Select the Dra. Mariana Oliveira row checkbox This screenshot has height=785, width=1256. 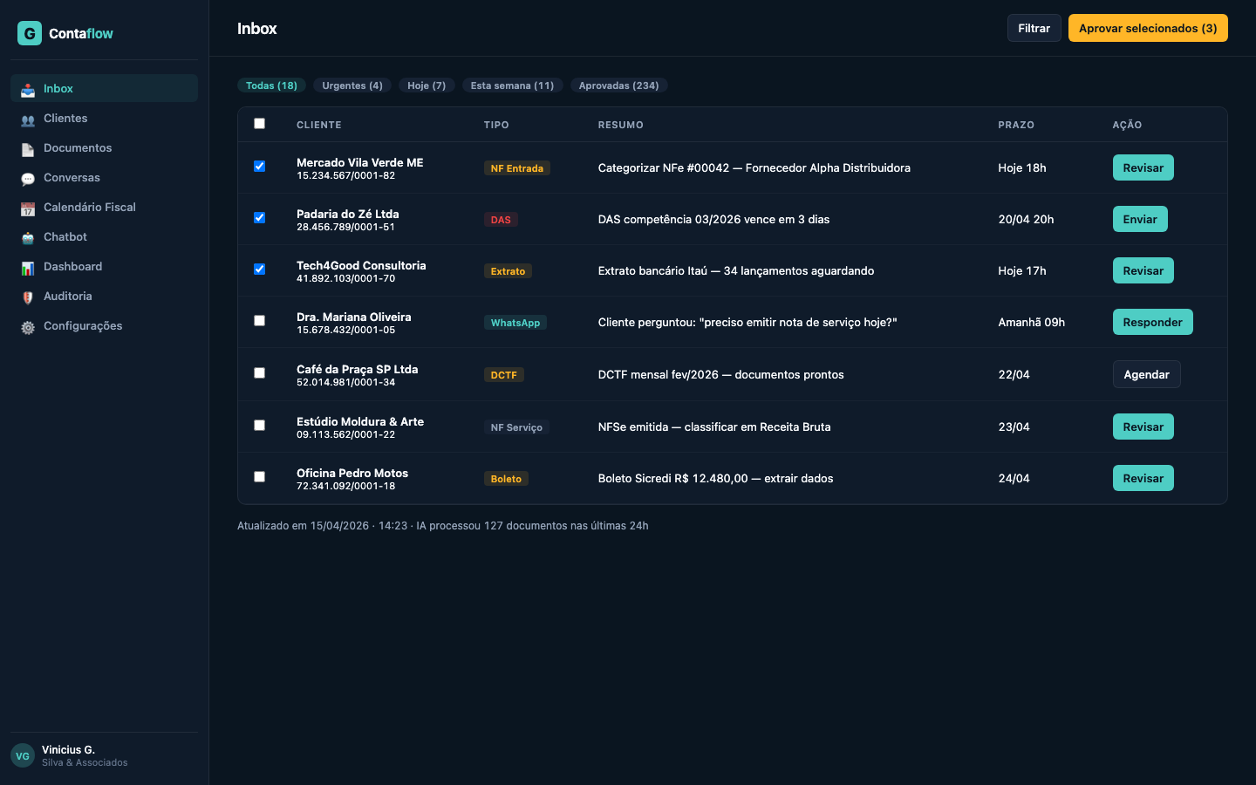click(259, 321)
